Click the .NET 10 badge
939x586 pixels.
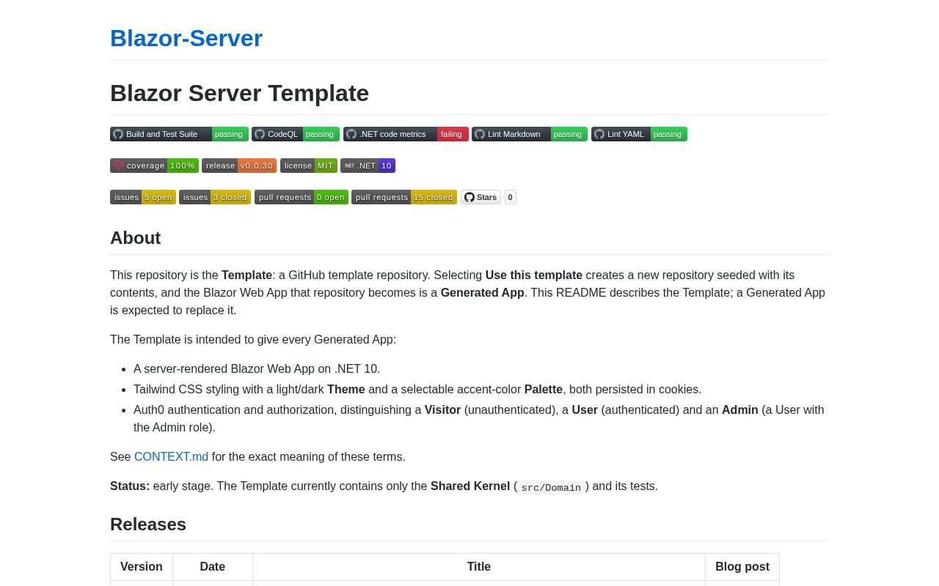[x=368, y=166]
